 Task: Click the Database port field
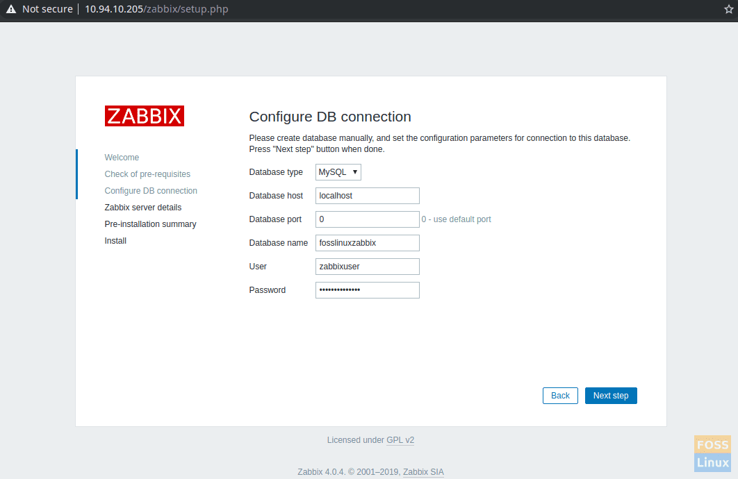point(367,219)
